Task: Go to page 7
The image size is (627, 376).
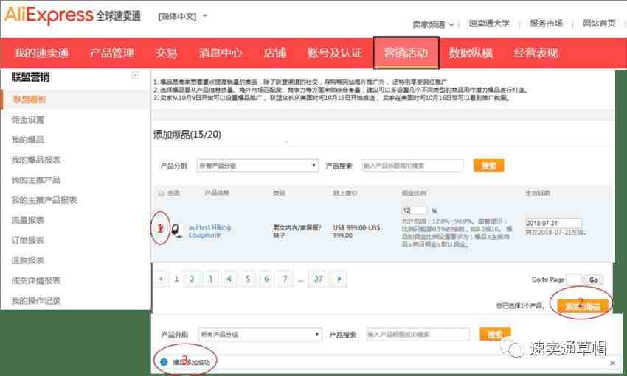Action: (285, 279)
